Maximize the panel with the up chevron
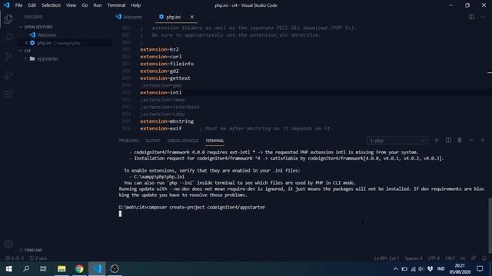This screenshot has height=276, width=492. point(471,140)
